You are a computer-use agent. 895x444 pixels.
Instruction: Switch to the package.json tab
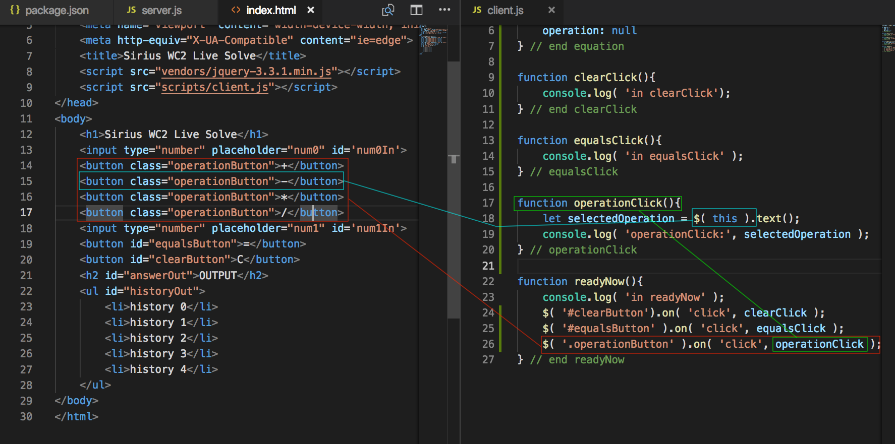[x=49, y=10]
